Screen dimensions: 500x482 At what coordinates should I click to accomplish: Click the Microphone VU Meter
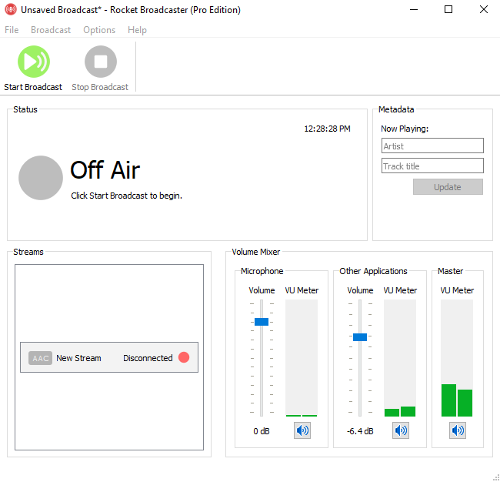click(x=302, y=358)
